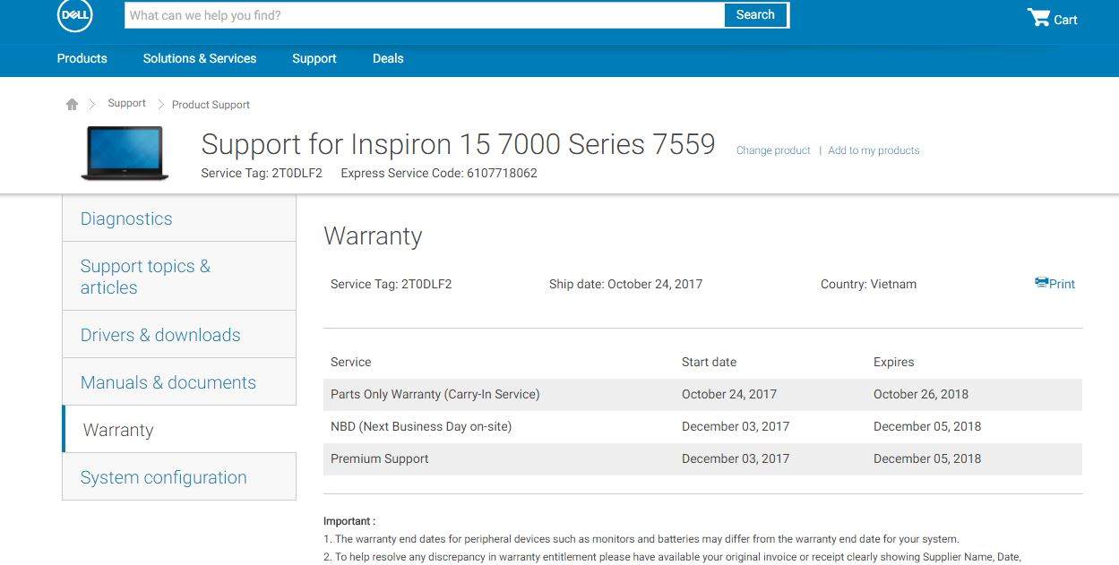Click the Change product link
The image size is (1119, 565).
tap(773, 150)
